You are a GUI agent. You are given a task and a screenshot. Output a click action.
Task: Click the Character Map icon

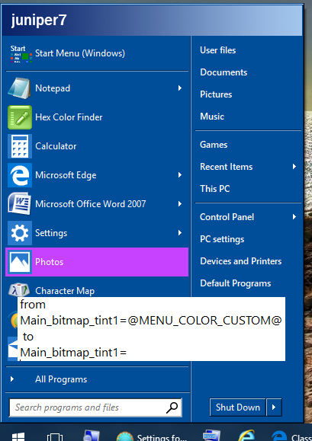coord(19,289)
